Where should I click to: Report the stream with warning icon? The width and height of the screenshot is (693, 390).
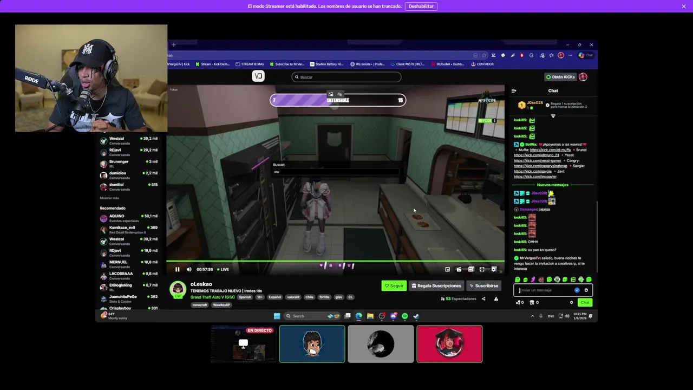click(x=496, y=298)
